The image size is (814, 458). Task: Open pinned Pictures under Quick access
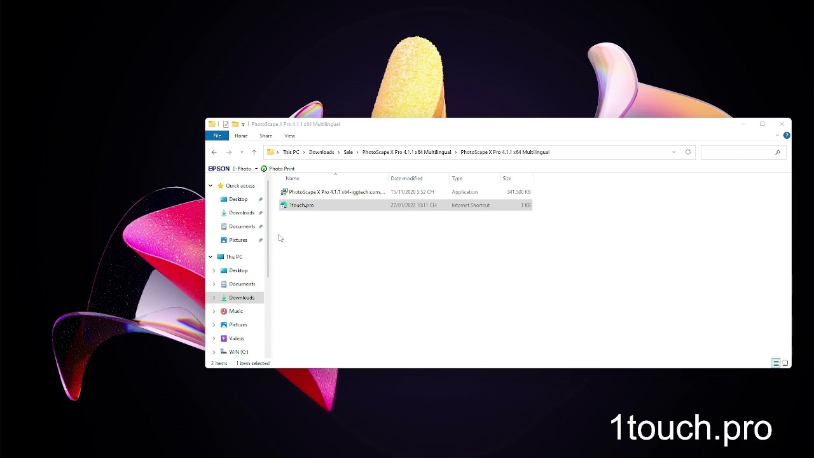coord(238,240)
